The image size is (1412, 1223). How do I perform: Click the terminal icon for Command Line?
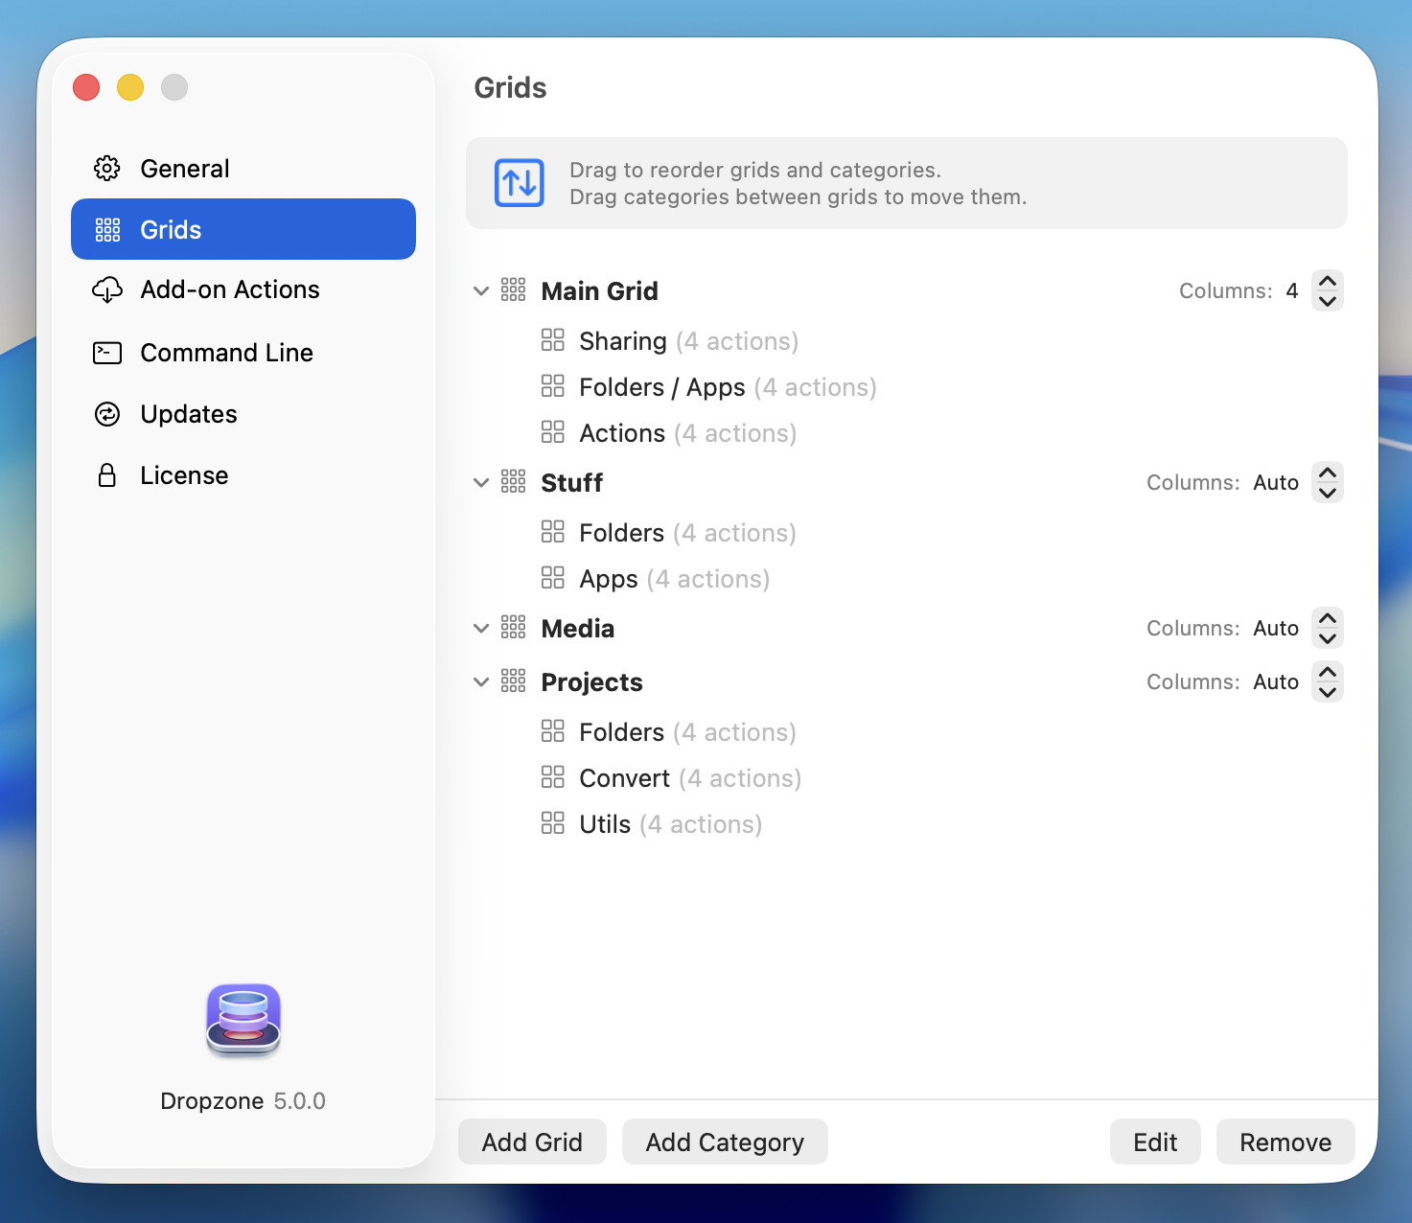point(107,353)
